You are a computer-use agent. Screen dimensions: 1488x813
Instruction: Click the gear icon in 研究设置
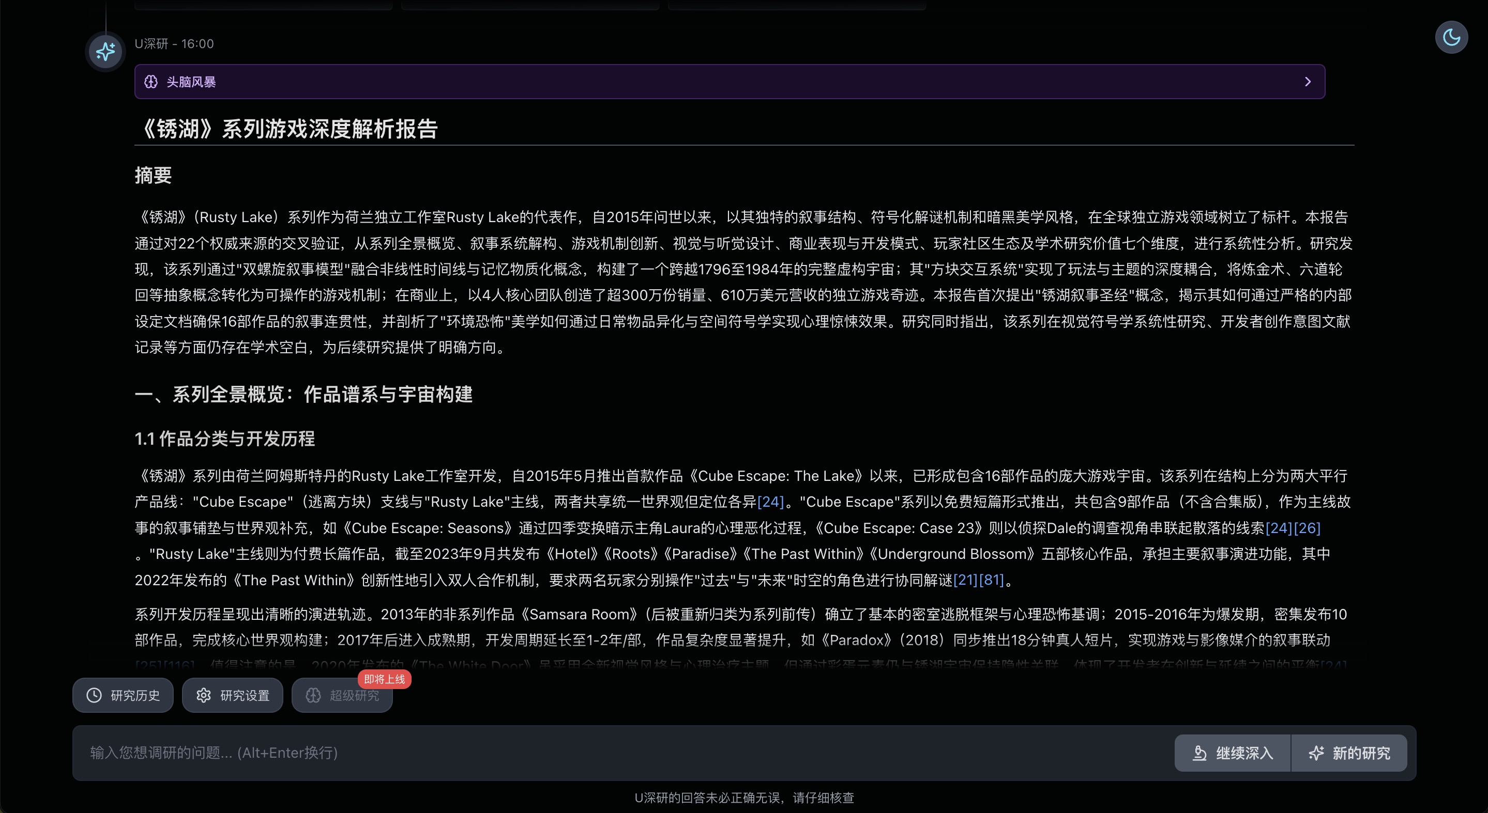point(203,695)
